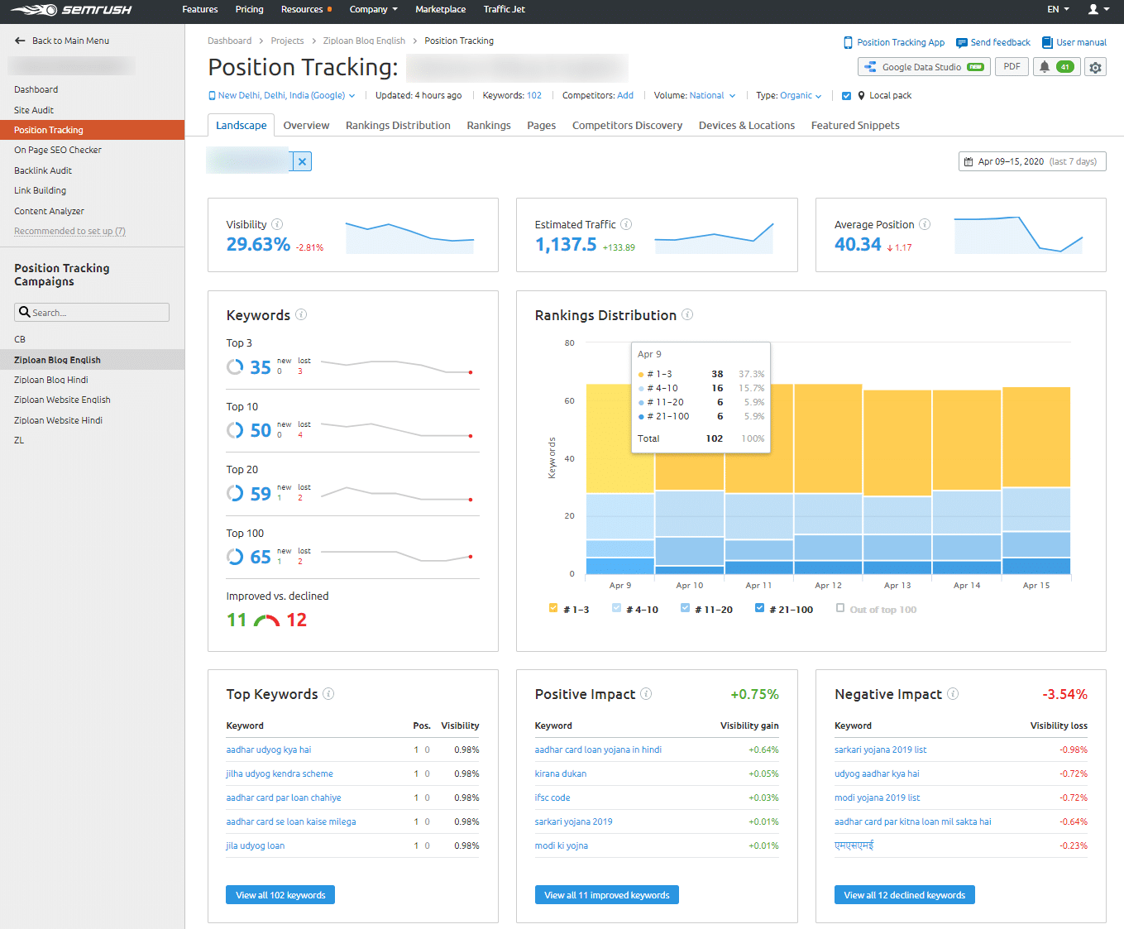This screenshot has width=1124, height=929.
Task: Connect Google Data Studio
Action: 923,66
